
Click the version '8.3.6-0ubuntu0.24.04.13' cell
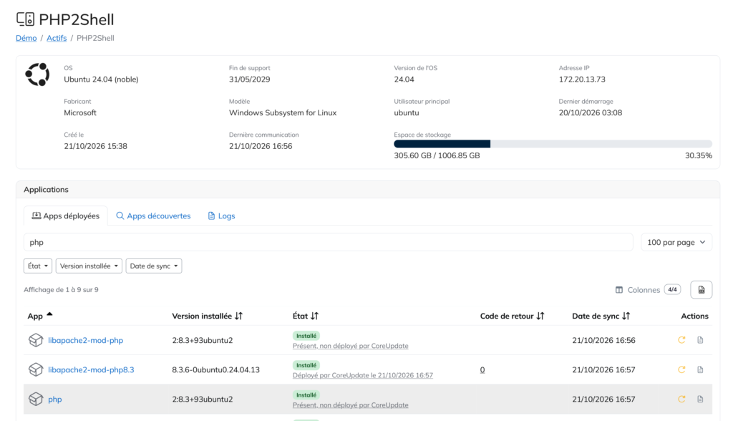[215, 370]
